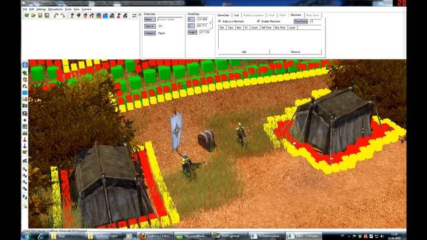Click the red flask icon in the left sidebar
The image size is (427, 240).
(x=25, y=139)
